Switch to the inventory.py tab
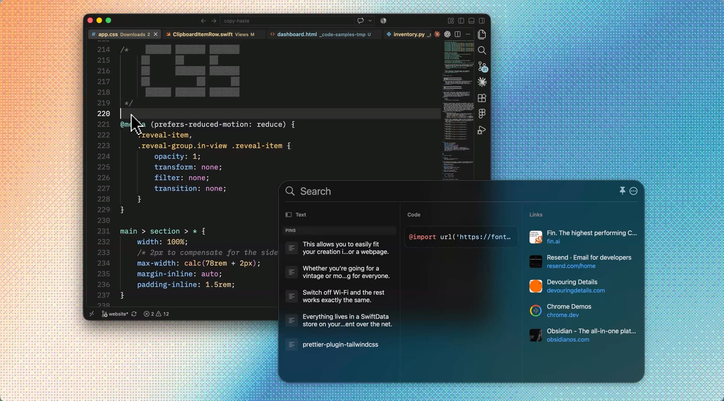Image resolution: width=724 pixels, height=401 pixels. tap(408, 34)
